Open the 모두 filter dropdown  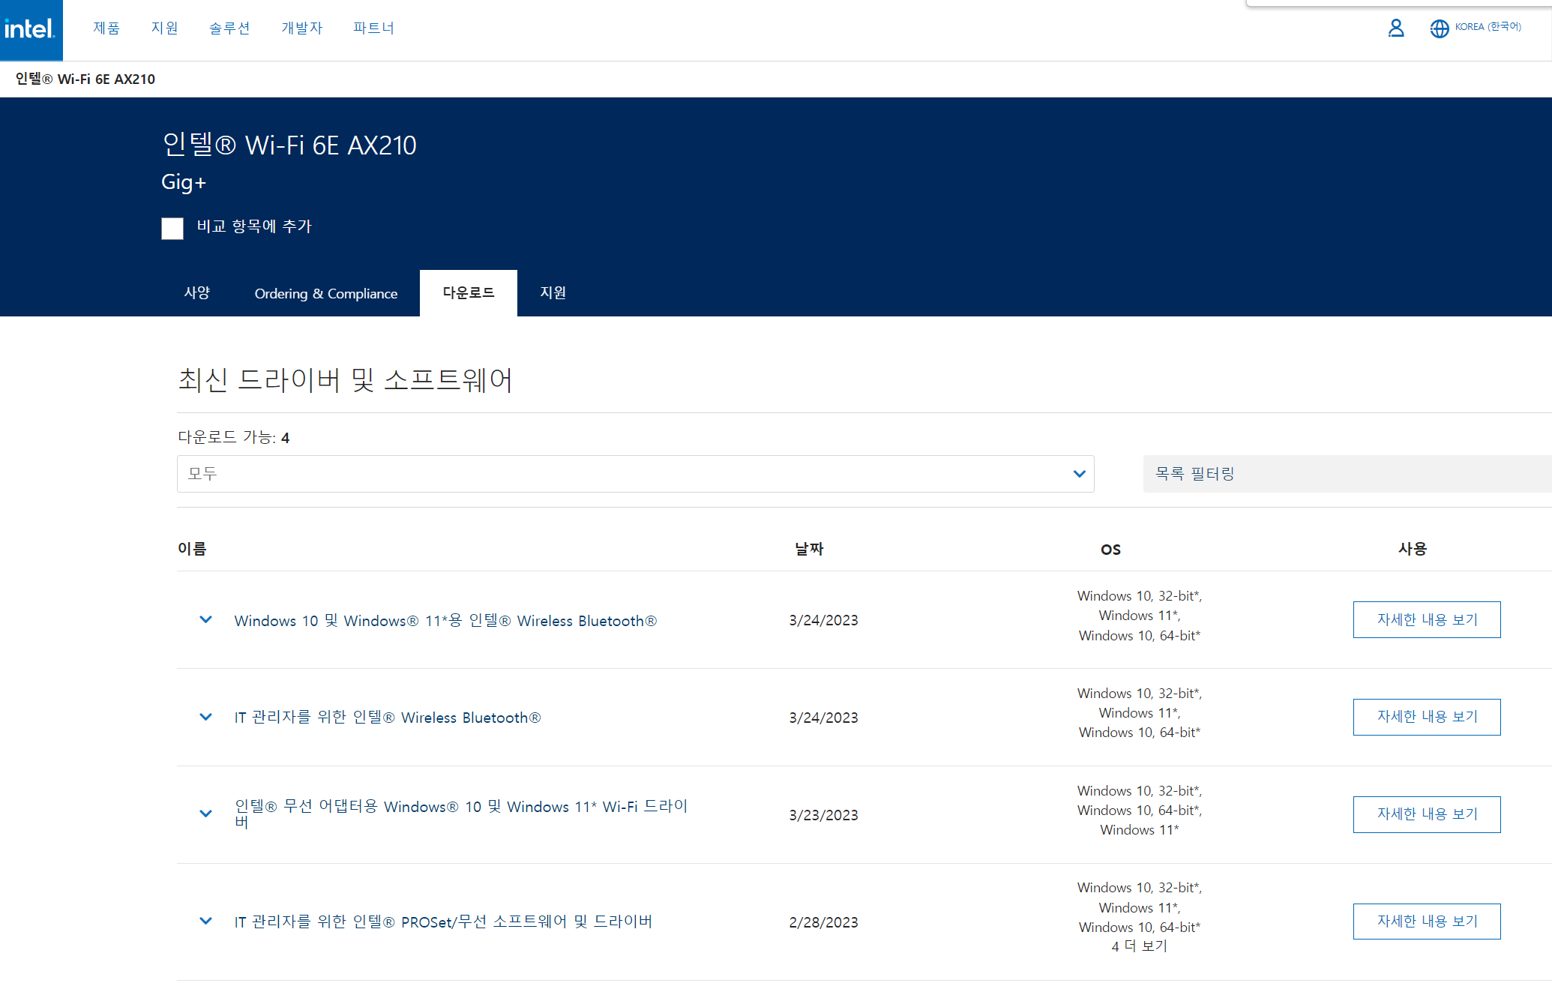[x=635, y=474]
